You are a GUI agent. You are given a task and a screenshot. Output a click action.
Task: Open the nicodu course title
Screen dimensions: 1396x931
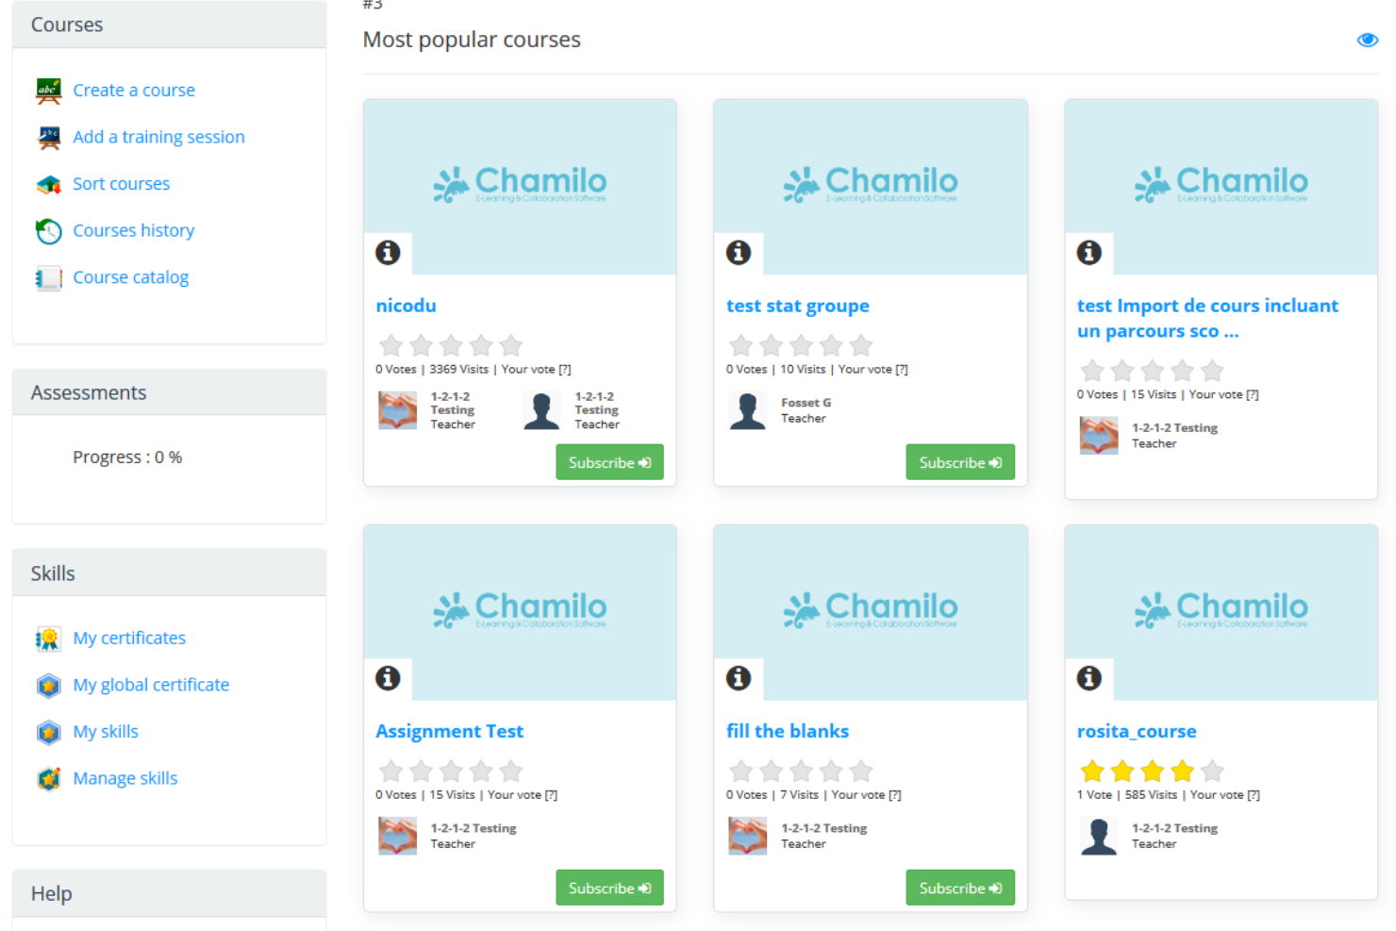(406, 306)
